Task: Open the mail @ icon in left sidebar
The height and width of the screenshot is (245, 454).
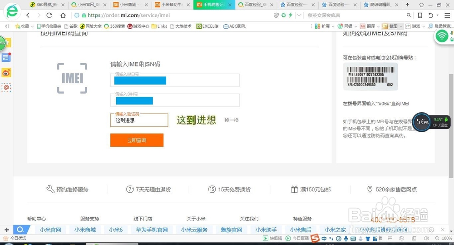Action: (6, 87)
